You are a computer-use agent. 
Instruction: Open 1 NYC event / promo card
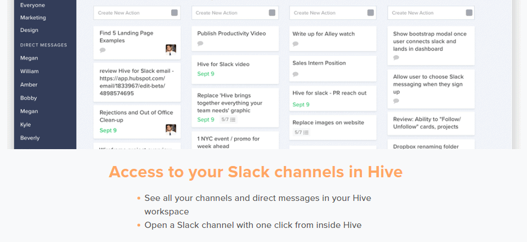235,141
